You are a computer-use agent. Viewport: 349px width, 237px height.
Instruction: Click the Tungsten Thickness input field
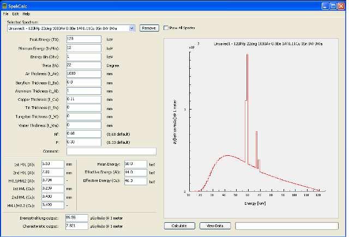tap(84, 117)
